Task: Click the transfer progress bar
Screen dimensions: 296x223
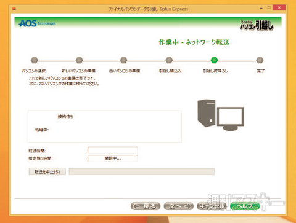Action: pyautogui.click(x=142, y=171)
